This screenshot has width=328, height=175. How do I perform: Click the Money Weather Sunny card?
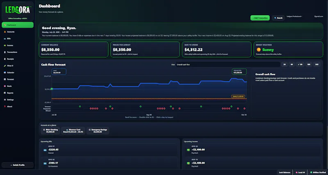click(x=288, y=49)
